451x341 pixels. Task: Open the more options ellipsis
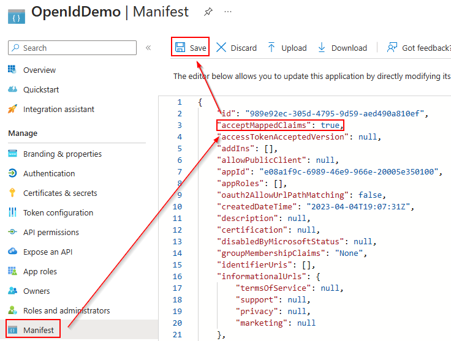click(x=228, y=12)
